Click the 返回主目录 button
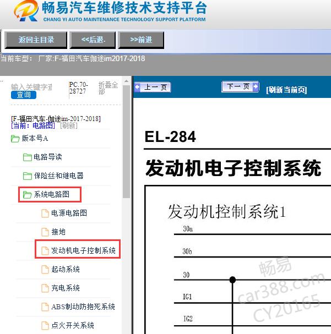 [x=36, y=40]
